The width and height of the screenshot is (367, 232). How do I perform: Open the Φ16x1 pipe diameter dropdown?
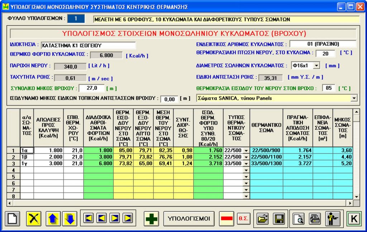[x=316, y=65]
